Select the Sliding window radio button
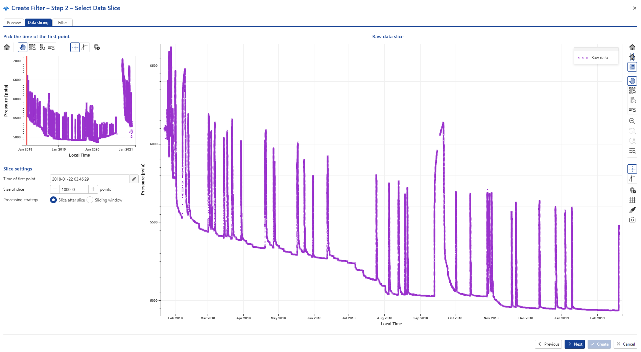Viewport: 641px width, 352px height. point(90,200)
